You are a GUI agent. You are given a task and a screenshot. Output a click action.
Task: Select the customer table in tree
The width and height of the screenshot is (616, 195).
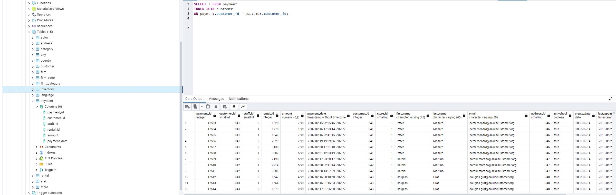47,66
